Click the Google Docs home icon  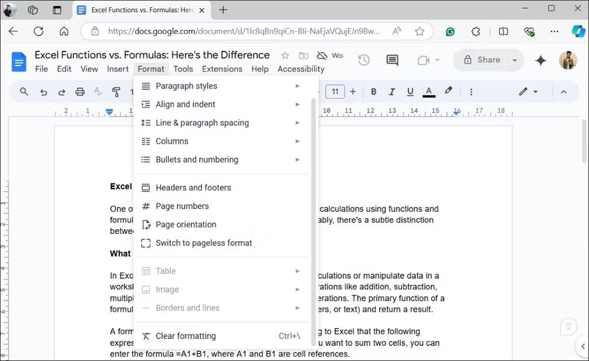[x=19, y=61]
